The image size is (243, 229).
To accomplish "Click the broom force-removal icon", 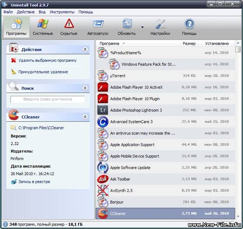I will (x=13, y=72).
